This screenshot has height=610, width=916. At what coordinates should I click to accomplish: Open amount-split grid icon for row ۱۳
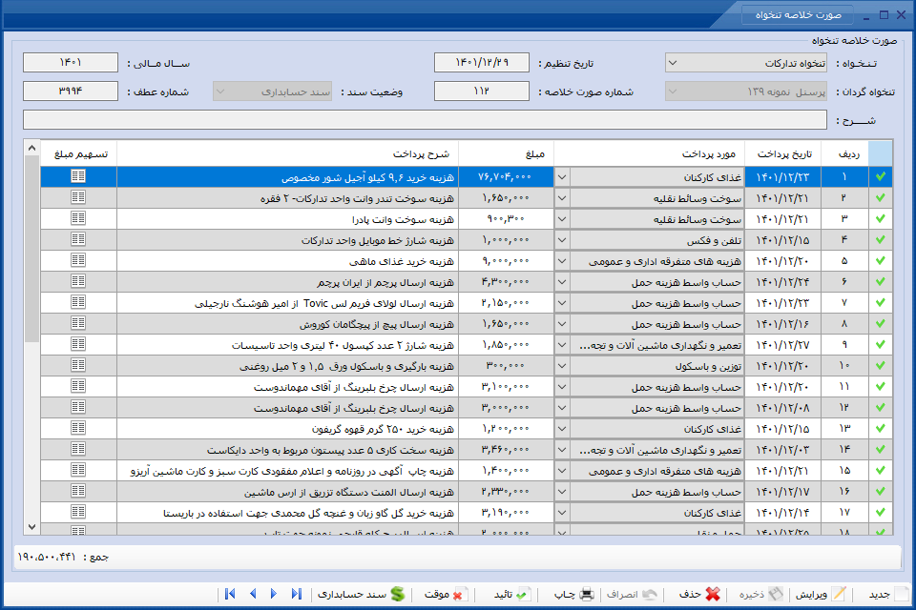pos(78,429)
